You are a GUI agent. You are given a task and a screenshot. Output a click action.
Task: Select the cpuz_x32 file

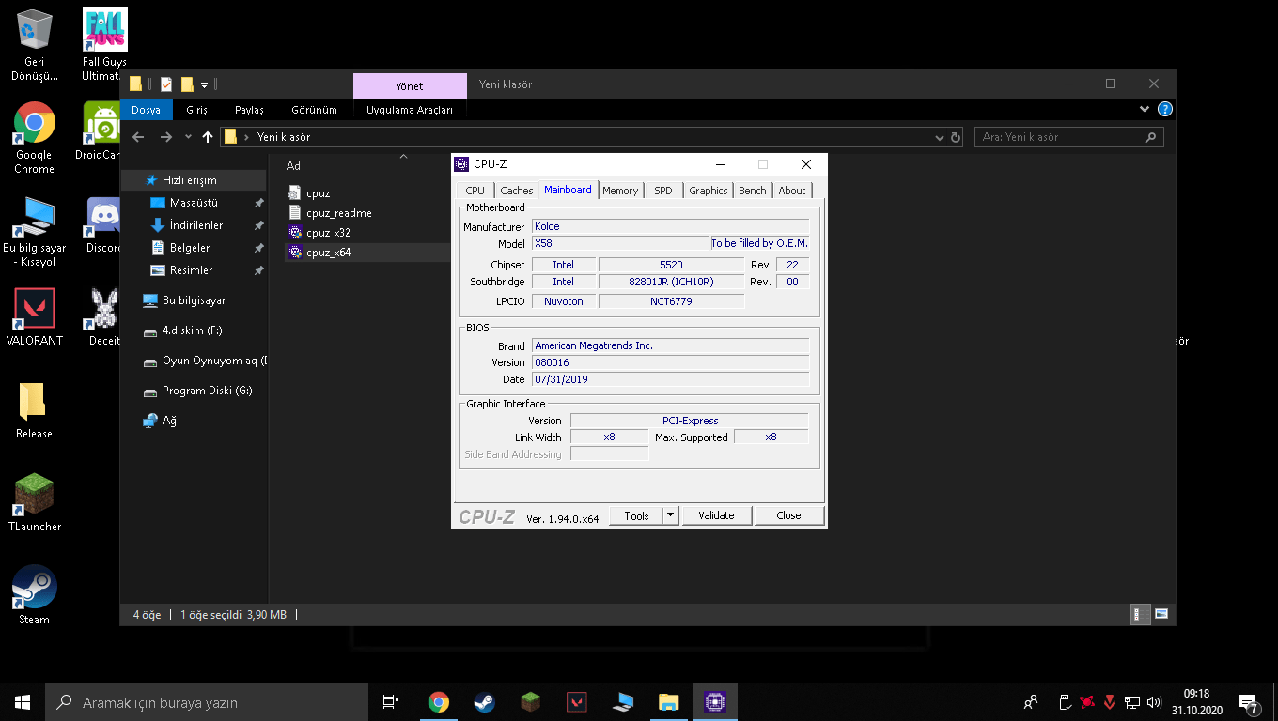(328, 233)
